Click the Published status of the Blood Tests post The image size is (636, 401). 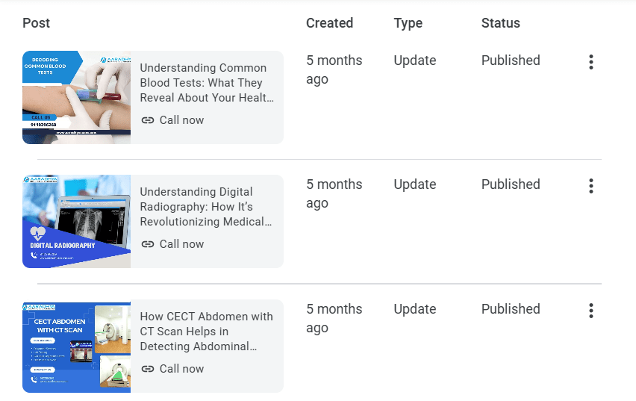(x=511, y=60)
